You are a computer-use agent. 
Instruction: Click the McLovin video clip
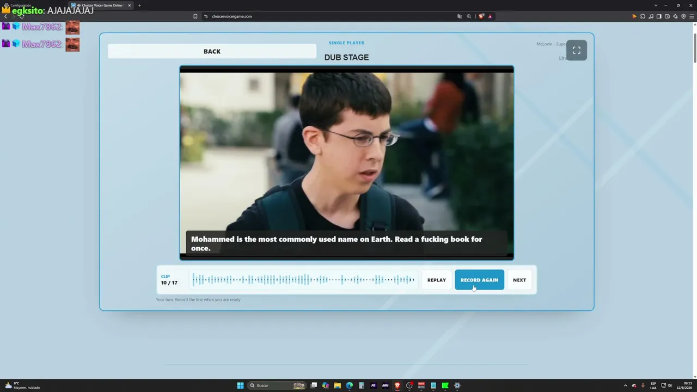tap(346, 163)
